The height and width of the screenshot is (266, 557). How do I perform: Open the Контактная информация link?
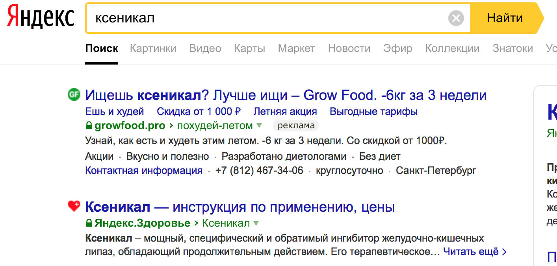[x=144, y=170]
